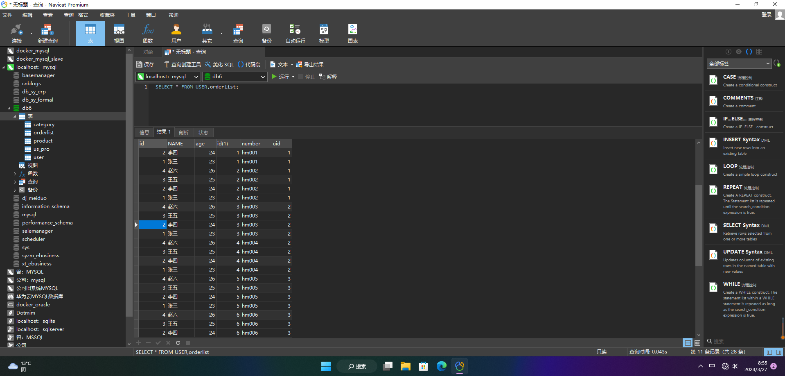This screenshot has width=785, height=376.
Task: Select the SELECT Syntax snippet
Action: 744,231
